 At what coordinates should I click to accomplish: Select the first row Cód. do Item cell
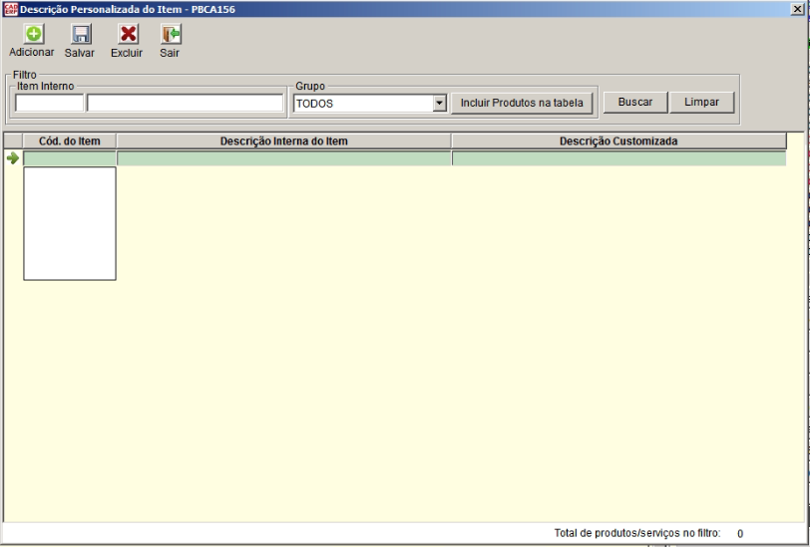[x=70, y=158]
